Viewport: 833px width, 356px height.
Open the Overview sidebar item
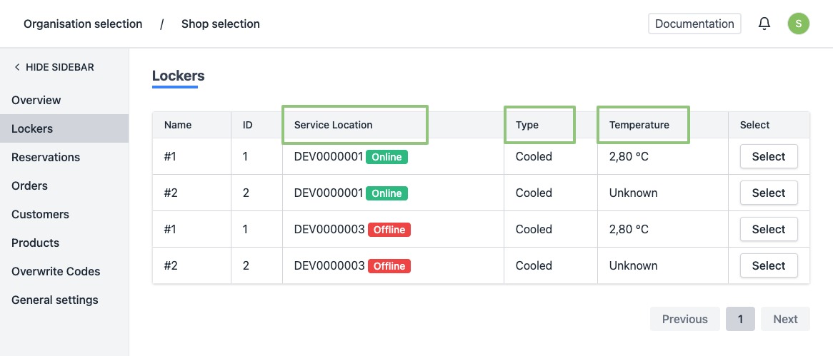click(x=36, y=100)
